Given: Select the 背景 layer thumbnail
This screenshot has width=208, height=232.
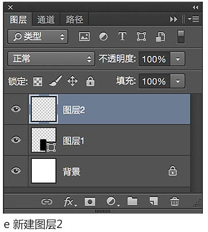Looking at the screenshot, I should (x=44, y=170).
